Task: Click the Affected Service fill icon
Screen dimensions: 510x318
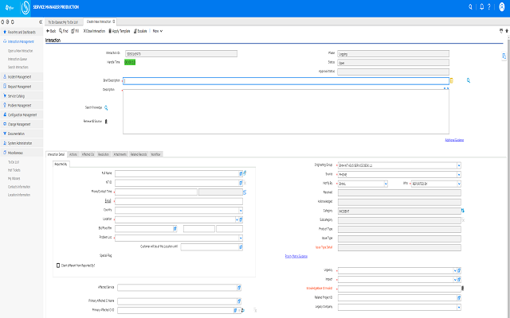Action: click(239, 288)
